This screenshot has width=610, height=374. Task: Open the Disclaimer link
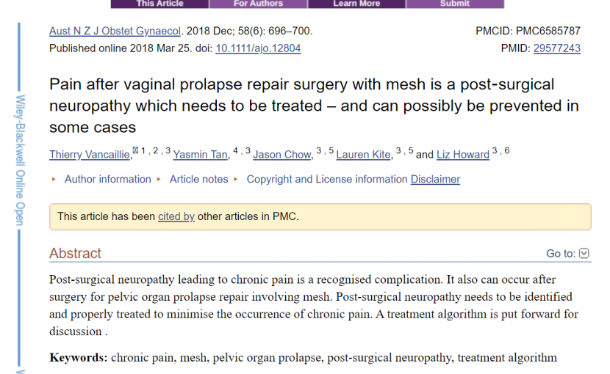[x=435, y=179]
